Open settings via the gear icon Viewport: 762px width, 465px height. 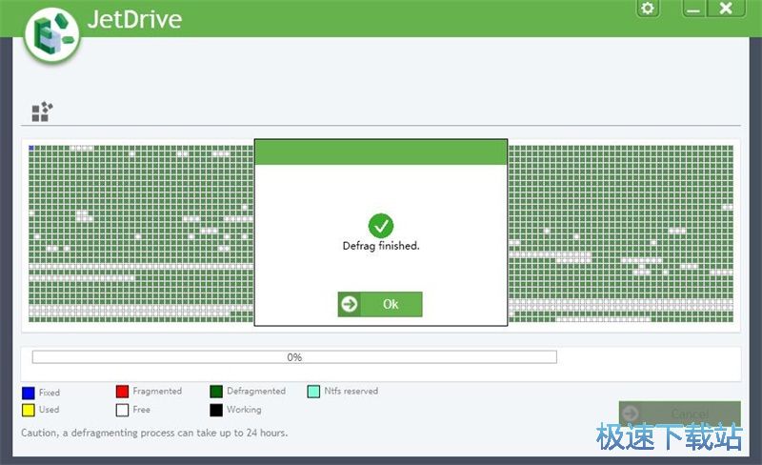[648, 9]
